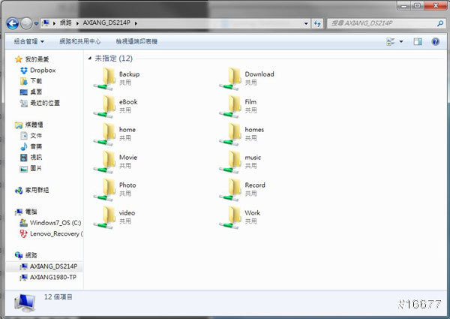Maximize the Explorer window

417,6
